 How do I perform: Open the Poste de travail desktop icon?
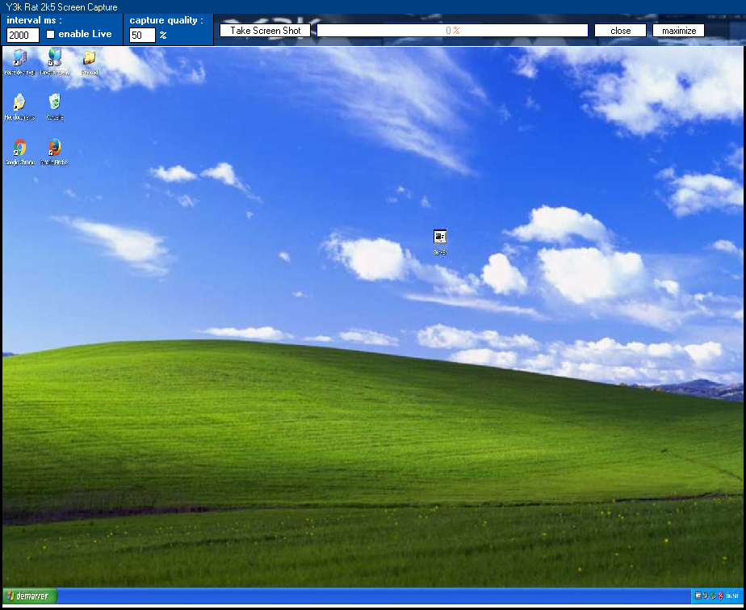[x=19, y=58]
